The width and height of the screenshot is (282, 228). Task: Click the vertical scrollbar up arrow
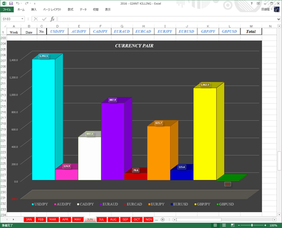pyautogui.click(x=279, y=26)
